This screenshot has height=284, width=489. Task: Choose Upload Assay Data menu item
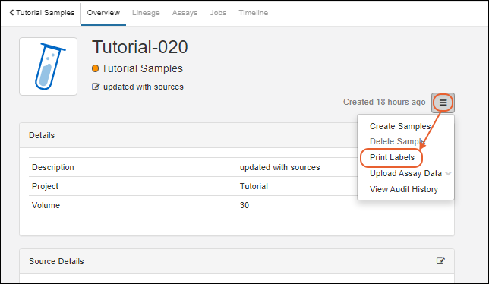tap(405, 173)
